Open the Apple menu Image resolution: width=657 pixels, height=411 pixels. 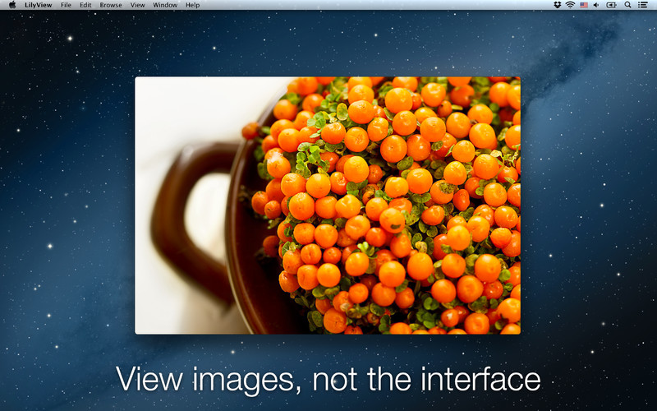point(12,5)
